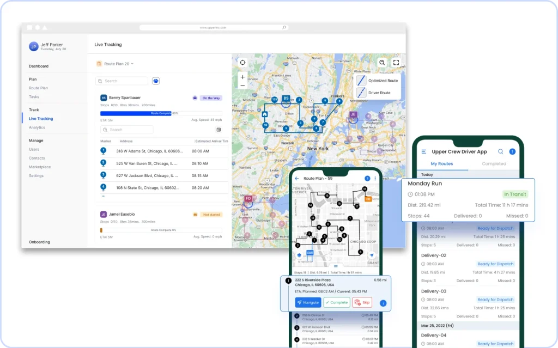Screen dimensions: 558x348
Task: Open three-dot menu in Route Plan - 59 phone
Action: pyautogui.click(x=375, y=179)
